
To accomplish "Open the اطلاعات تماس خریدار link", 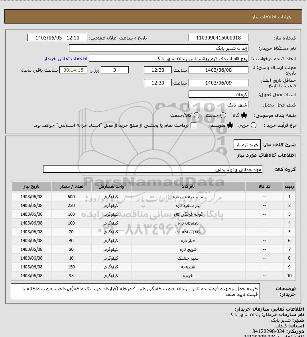I will [x=66, y=59].
